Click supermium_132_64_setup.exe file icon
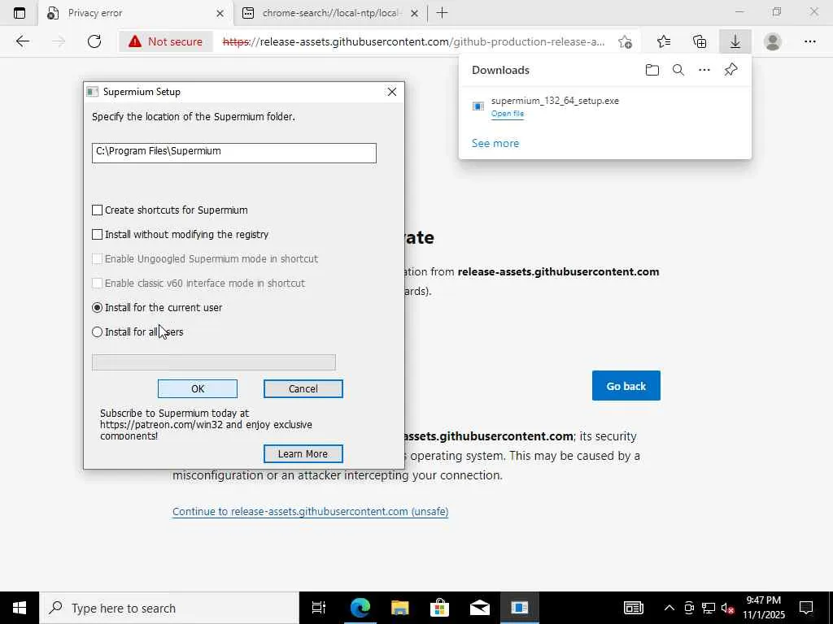This screenshot has height=624, width=833. click(x=478, y=106)
